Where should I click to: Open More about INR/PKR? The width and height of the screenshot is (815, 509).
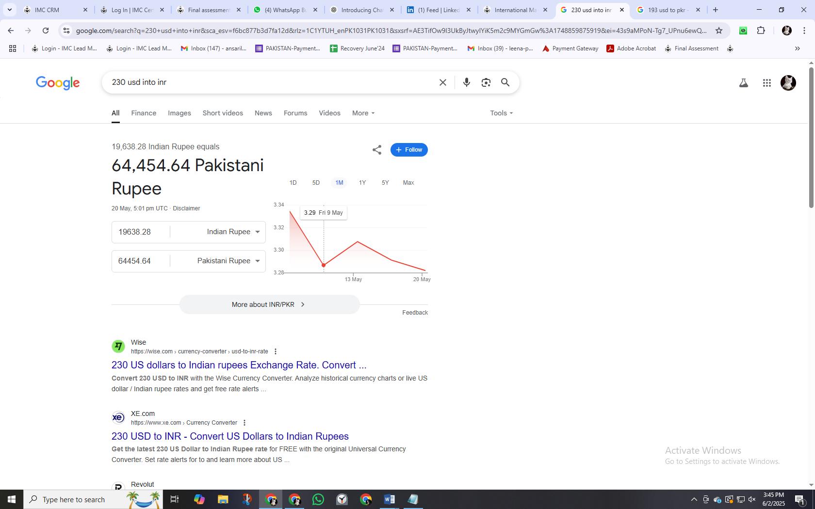click(269, 304)
